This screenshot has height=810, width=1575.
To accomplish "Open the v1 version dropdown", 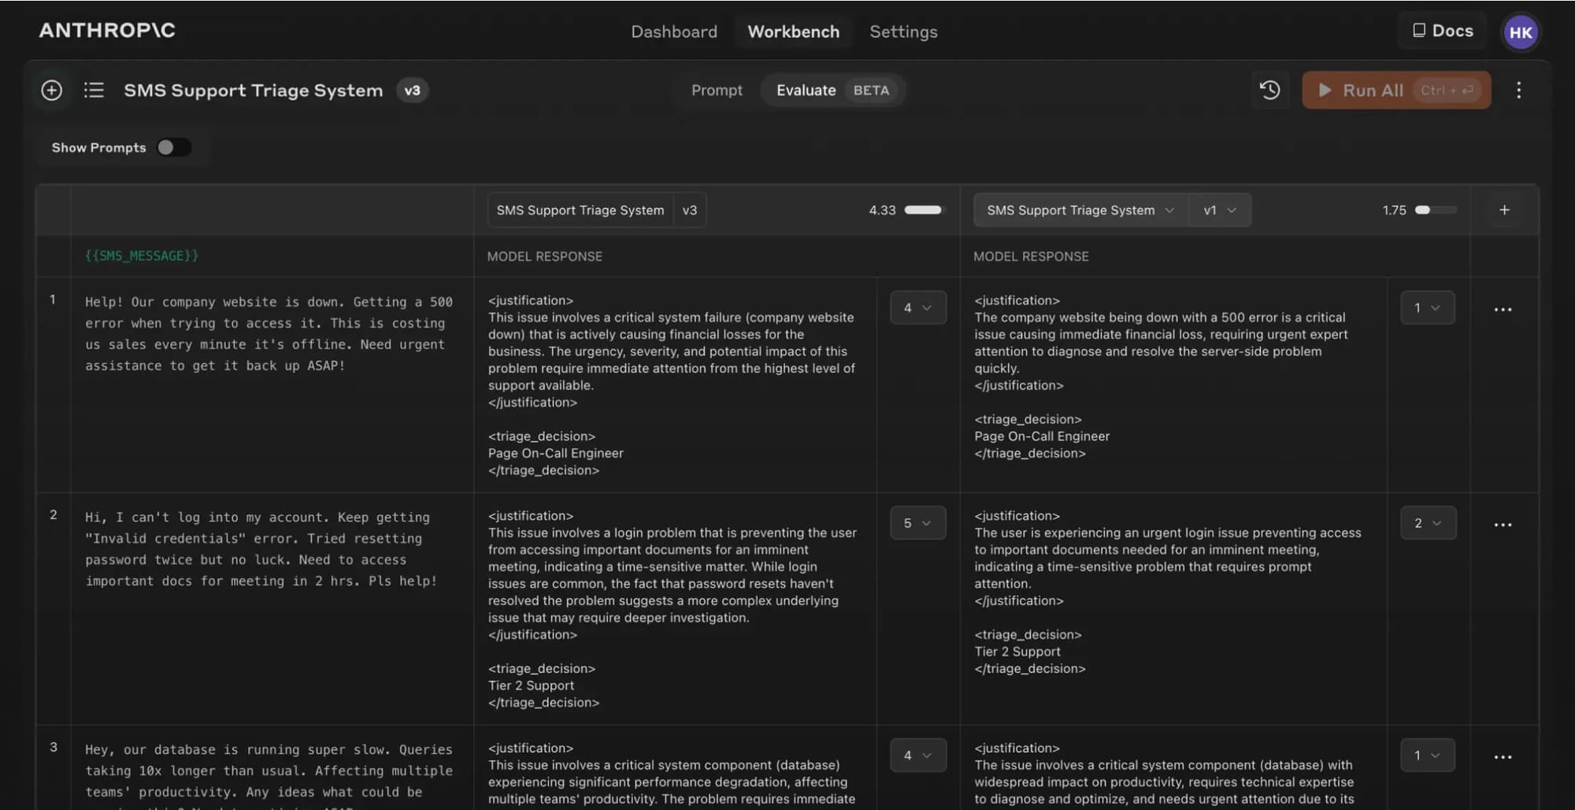I will (1220, 210).
